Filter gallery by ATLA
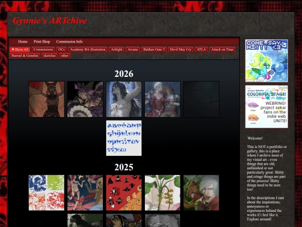 click(201, 49)
